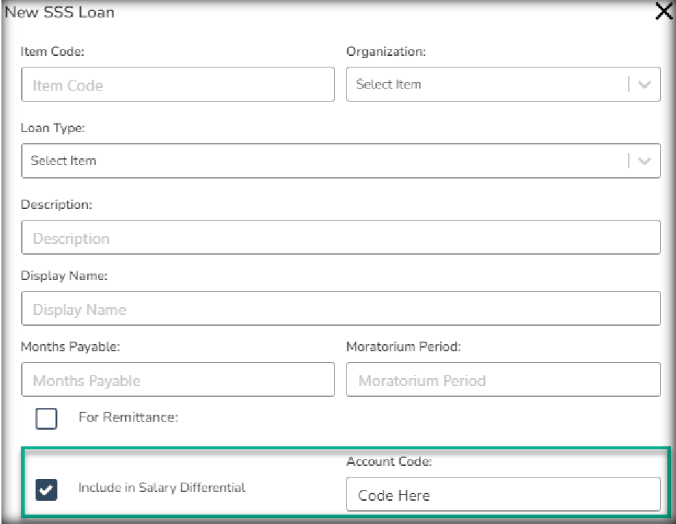This screenshot has height=524, width=676.
Task: Click the chevron arrow in Loan Type field
Action: click(x=644, y=160)
